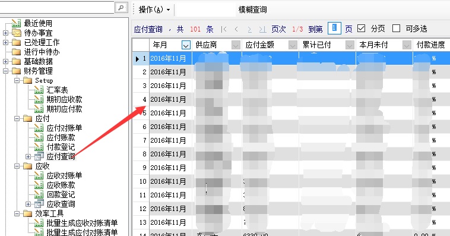Open the 付款登记 item icon
The height and width of the screenshot is (236, 450).
[x=39, y=147]
